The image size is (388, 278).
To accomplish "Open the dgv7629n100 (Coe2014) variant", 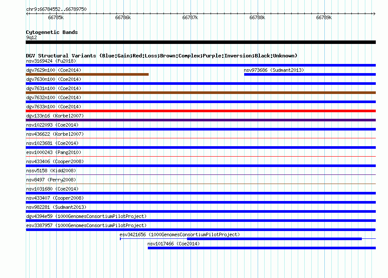I will [x=54, y=70].
